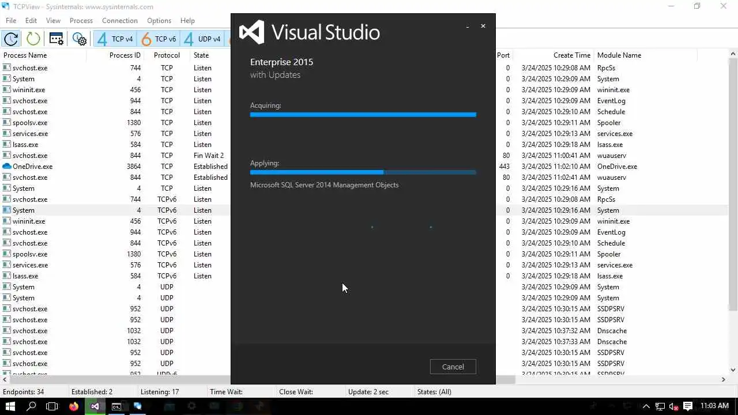Click the vertical scrollbar up arrow
The image size is (738, 415).
733,55
